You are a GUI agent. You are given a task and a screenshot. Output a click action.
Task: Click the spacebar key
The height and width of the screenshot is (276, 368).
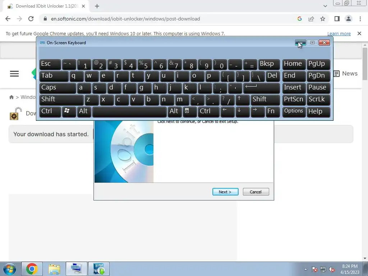pyautogui.click(x=129, y=112)
